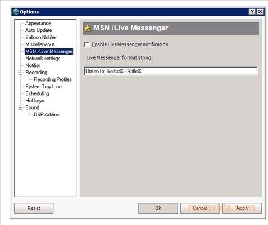This screenshot has height=225, width=268.
Task: Click the question mark help button
Action: pyautogui.click(x=252, y=12)
